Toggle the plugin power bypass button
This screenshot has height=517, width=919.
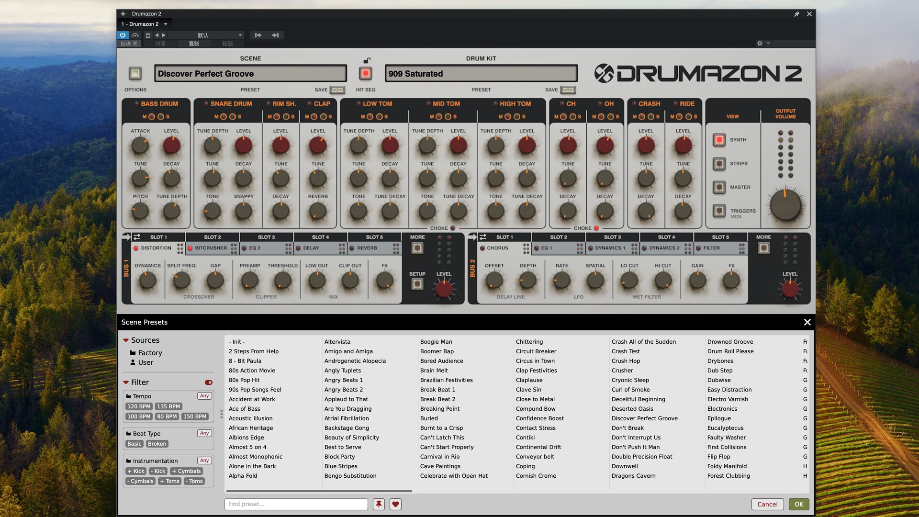pyautogui.click(x=123, y=35)
